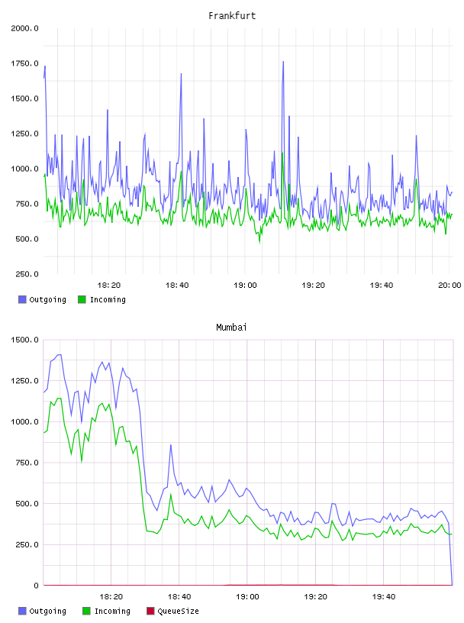Click the Mumbai chart title
This screenshot has width=464, height=623.
point(231,328)
